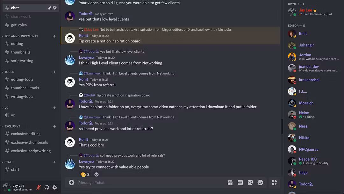
Task: Open User Settings gear beside headphones
Action: 55,187
